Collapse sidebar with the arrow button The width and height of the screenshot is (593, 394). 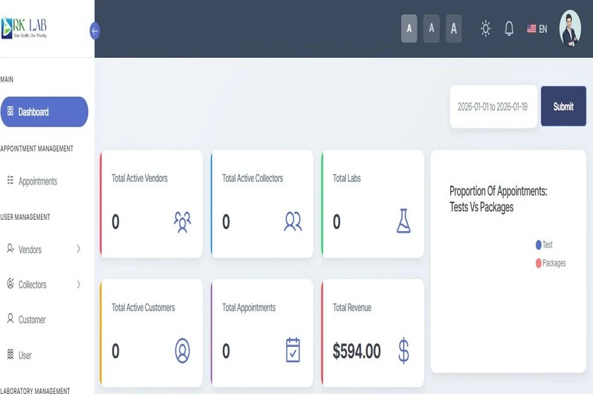[x=95, y=31]
